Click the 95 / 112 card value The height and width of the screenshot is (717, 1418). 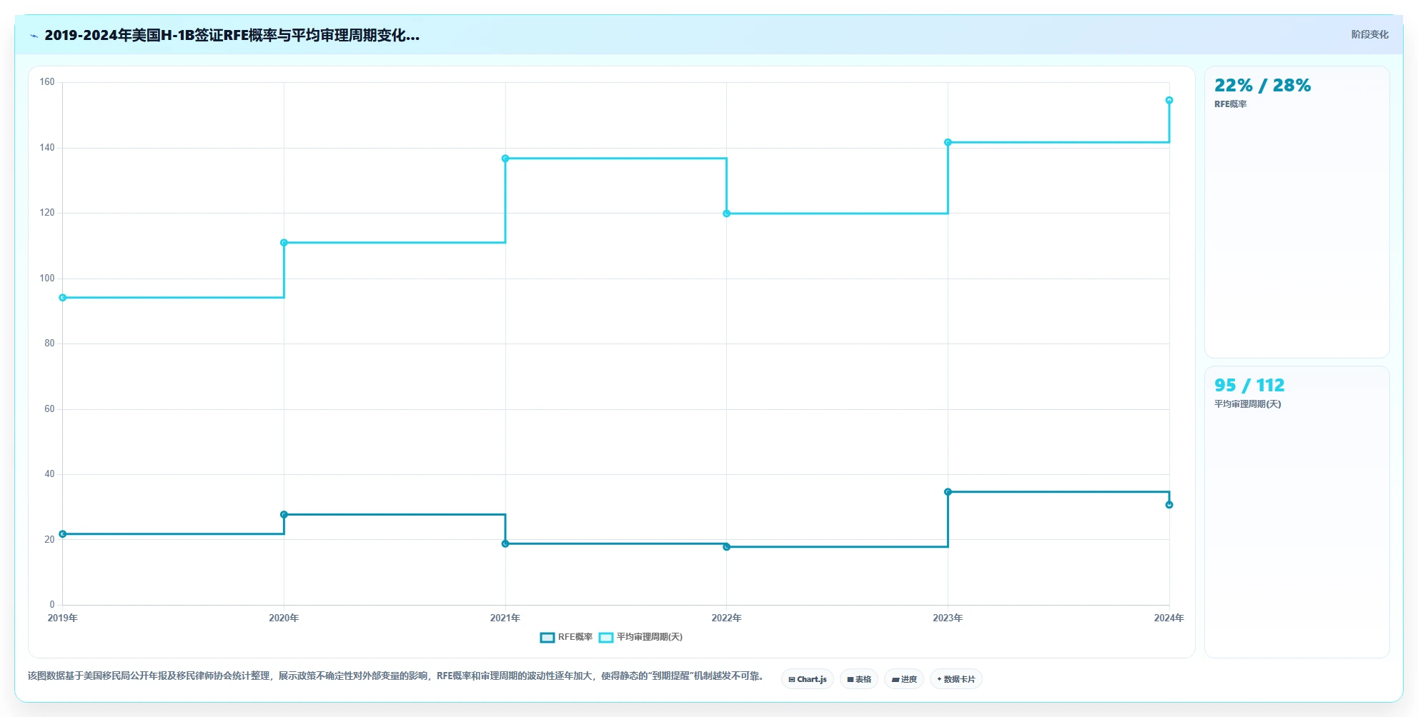1249,386
